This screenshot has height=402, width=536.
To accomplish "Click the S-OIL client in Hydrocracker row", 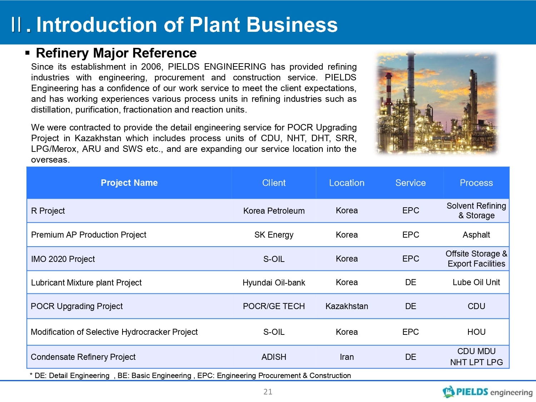I will coord(274,332).
